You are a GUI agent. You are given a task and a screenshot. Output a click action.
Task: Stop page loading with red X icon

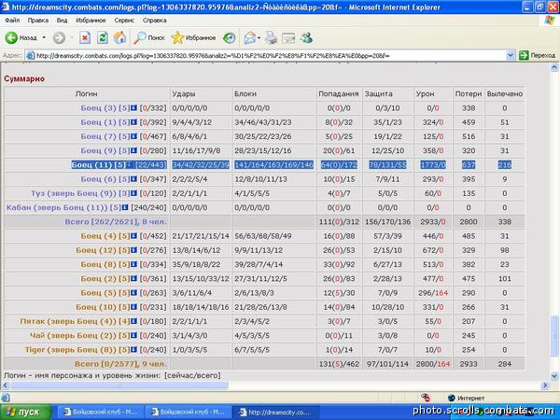85,37
